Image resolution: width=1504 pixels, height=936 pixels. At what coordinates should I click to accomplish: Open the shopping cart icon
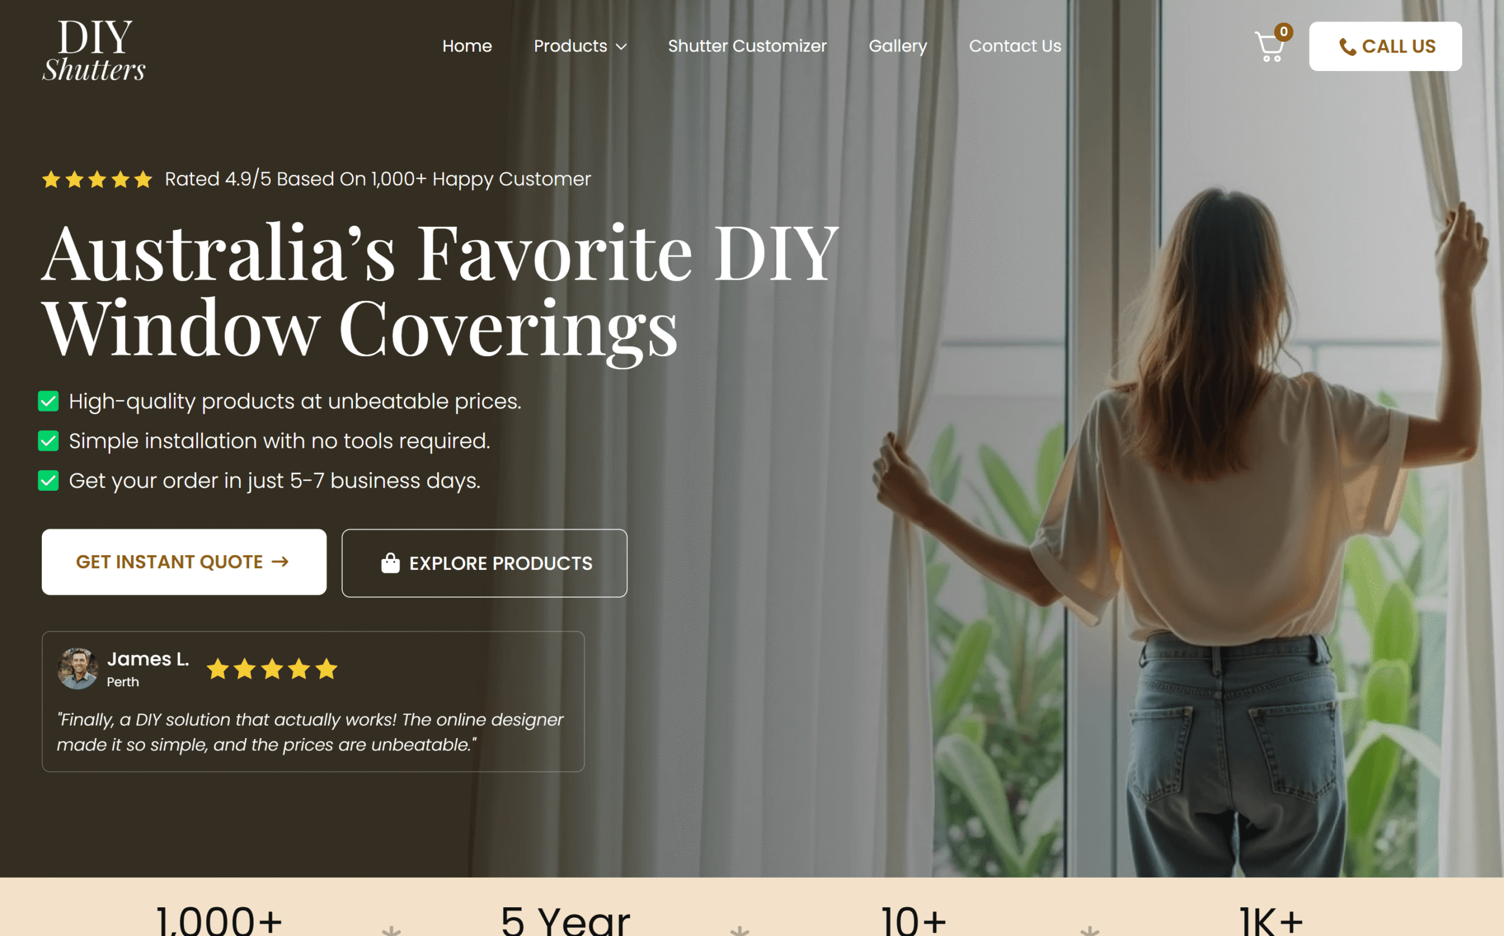pos(1270,46)
